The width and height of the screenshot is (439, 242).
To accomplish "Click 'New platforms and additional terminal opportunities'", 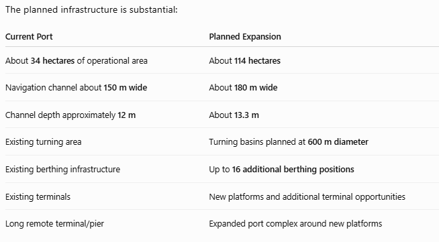I will 307,196.
